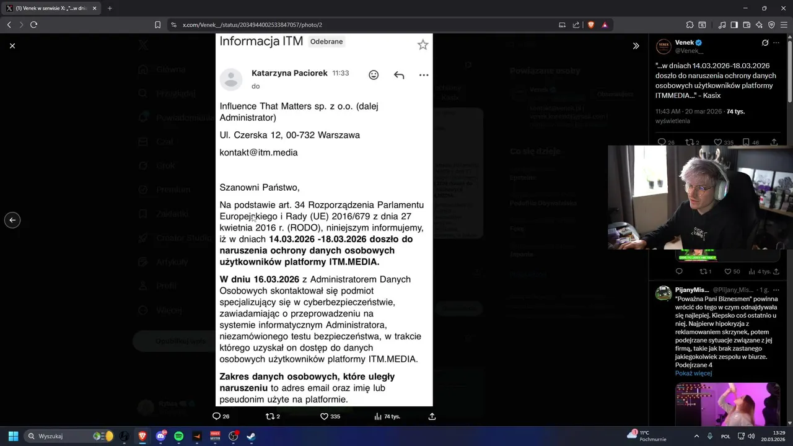Click 'Pokaż więcej' on PijanyMis's reply
The height and width of the screenshot is (446, 793).
(693, 374)
